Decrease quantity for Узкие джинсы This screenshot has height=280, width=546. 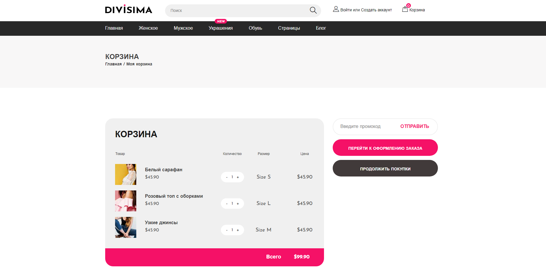coord(227,230)
